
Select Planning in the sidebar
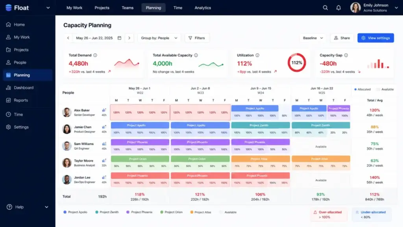[x=28, y=75]
